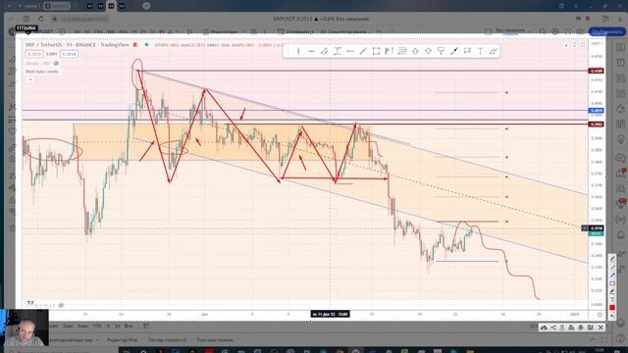The image size is (628, 353).
Task: Select the text T tool in floating toolbar
Action: (x=480, y=51)
